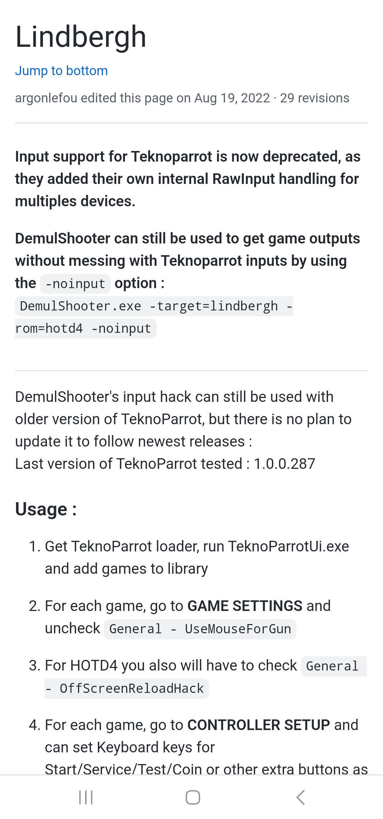383x819 pixels.
Task: Tap the bold Teknoparrot deprecated notice paragraph
Action: (188, 179)
